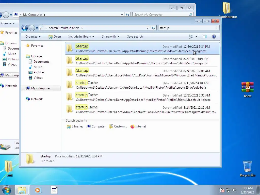The height and width of the screenshot is (195, 260).
Task: Open Videos library in Search Results navigation pane
Action: [36, 78]
